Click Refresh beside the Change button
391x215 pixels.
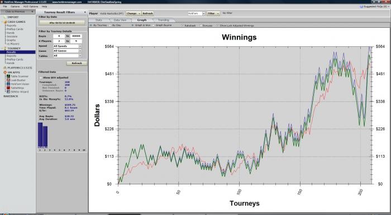[x=147, y=13]
